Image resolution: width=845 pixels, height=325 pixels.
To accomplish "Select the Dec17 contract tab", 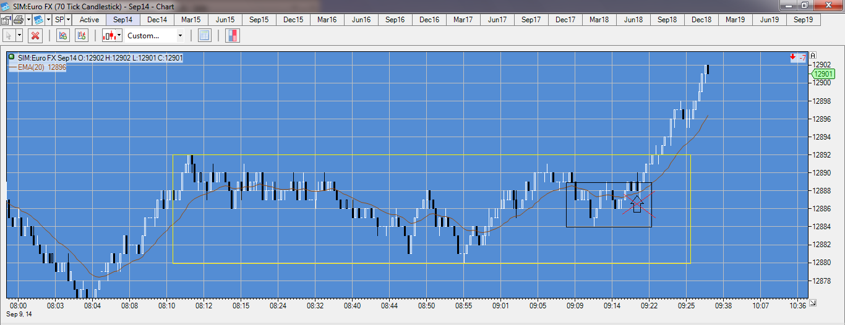I will click(565, 20).
